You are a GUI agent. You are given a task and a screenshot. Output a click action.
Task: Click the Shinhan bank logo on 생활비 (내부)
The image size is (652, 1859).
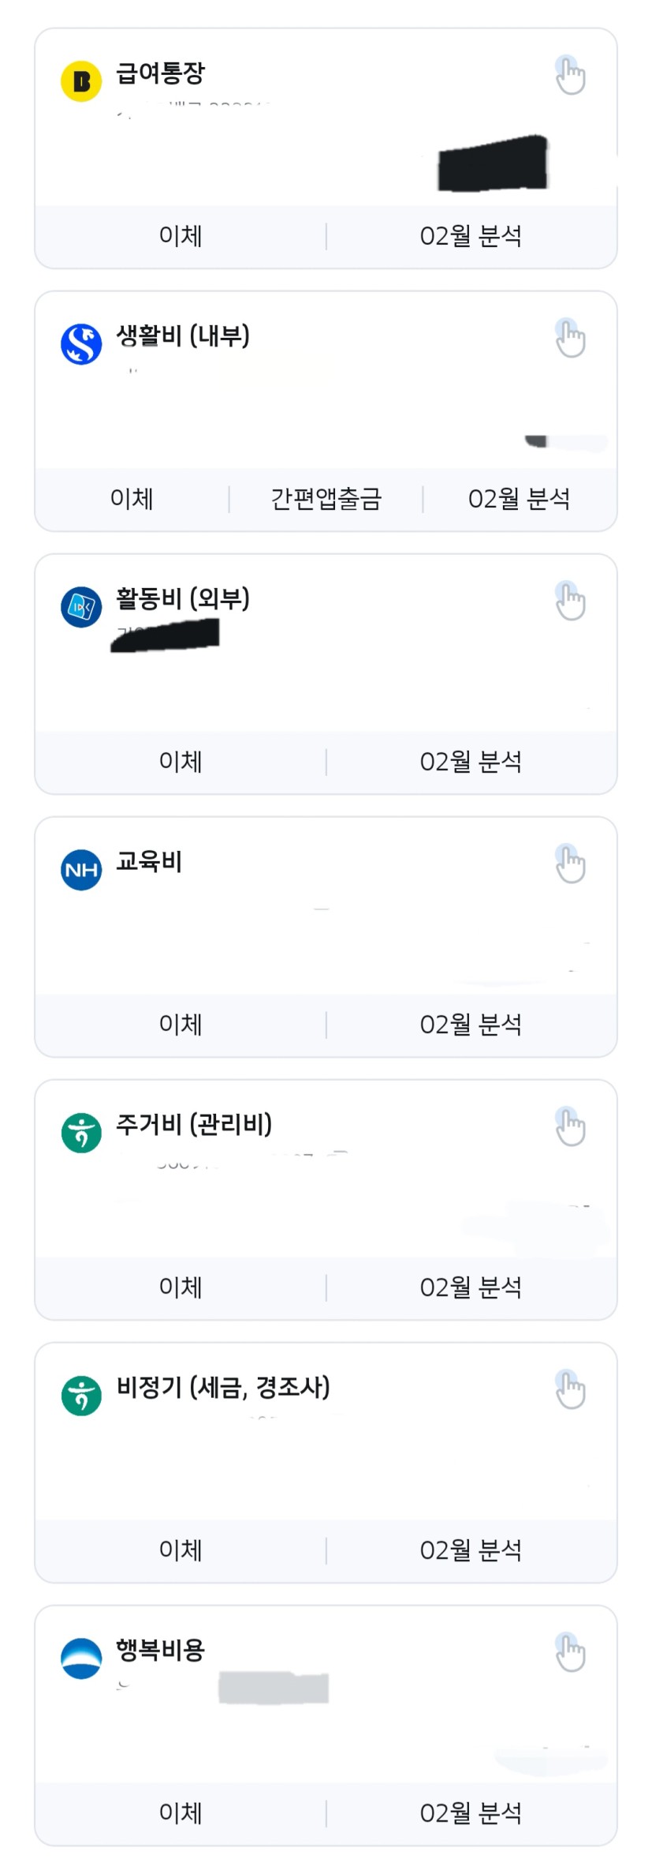[81, 344]
